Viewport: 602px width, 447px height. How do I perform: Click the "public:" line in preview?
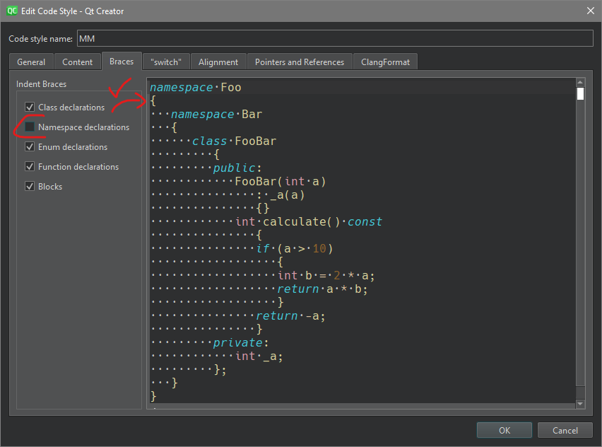click(237, 168)
